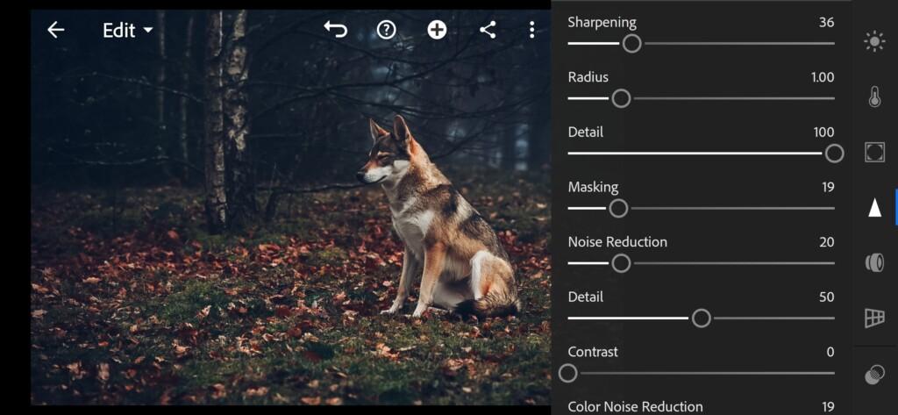The image size is (898, 415).
Task: Click the Sharpening label
Action: point(602,22)
